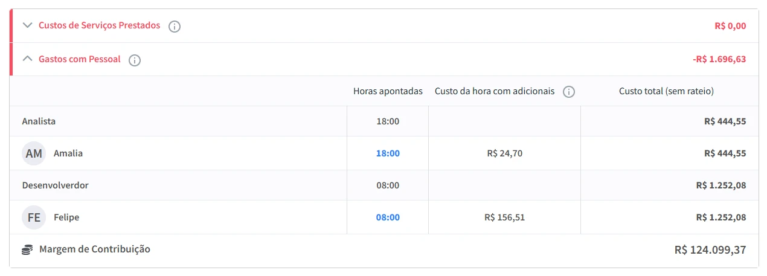The image size is (767, 276).
Task: Click info icon next to Gastos com Pessoal
Action: pyautogui.click(x=135, y=60)
